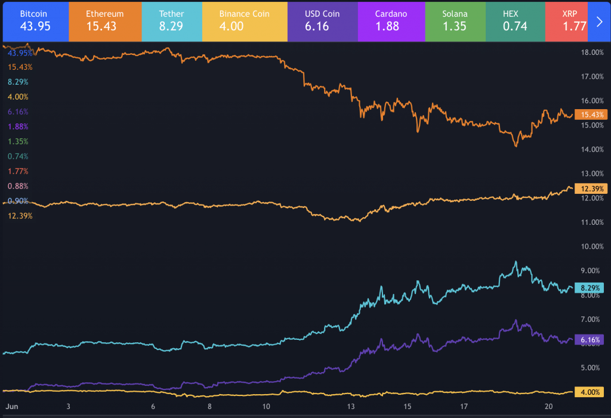Screen dimensions: 611x418
Task: Choose the Cardano 1.88 tile
Action: coord(391,21)
